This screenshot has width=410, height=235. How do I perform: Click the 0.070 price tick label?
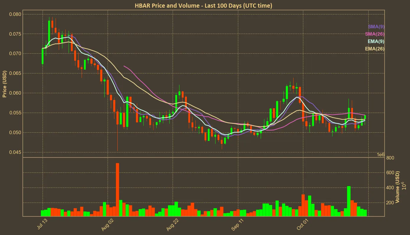(15, 54)
